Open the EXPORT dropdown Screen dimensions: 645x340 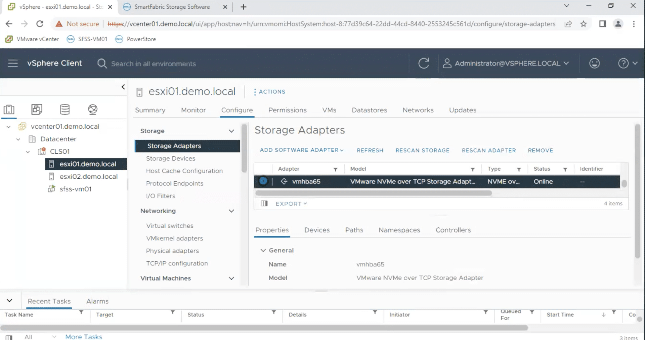pyautogui.click(x=291, y=204)
